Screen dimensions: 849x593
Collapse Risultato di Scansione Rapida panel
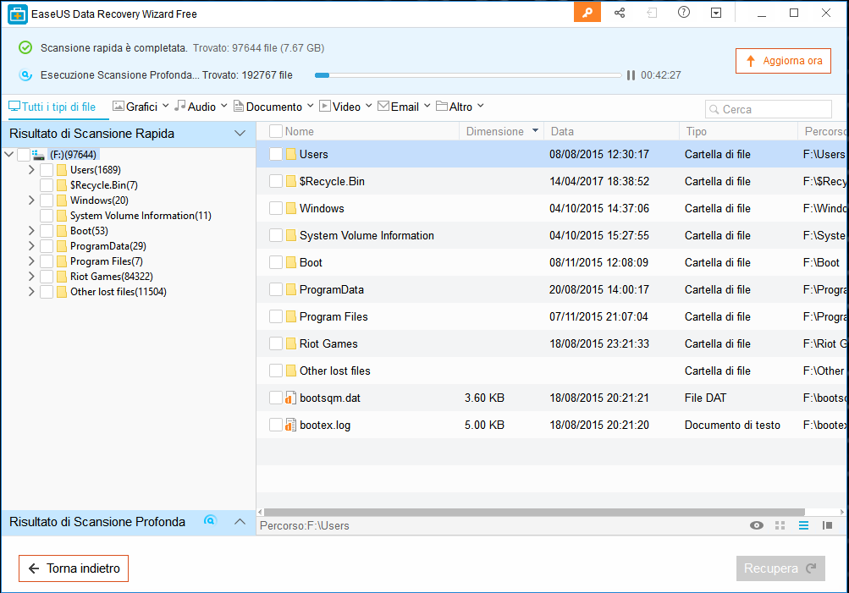pyautogui.click(x=240, y=133)
